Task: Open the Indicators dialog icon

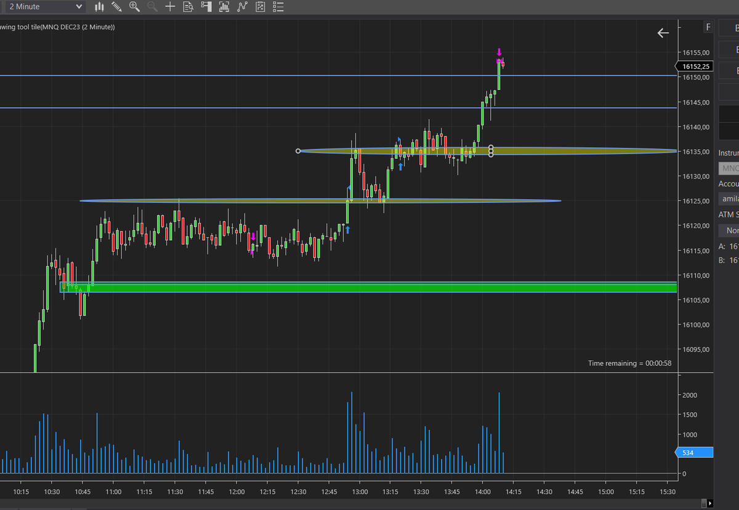Action: click(224, 7)
